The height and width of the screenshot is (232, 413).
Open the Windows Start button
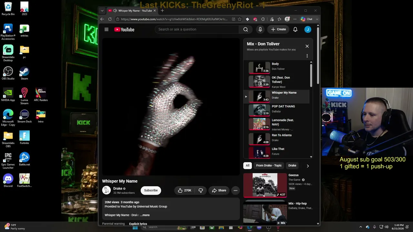pos(135,227)
